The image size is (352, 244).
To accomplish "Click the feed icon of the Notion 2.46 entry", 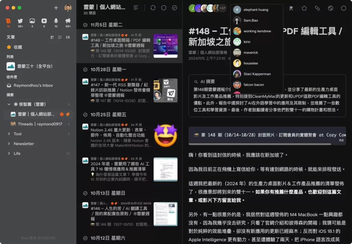I will (x=85, y=127).
